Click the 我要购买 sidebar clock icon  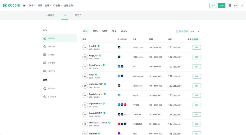[45, 38]
